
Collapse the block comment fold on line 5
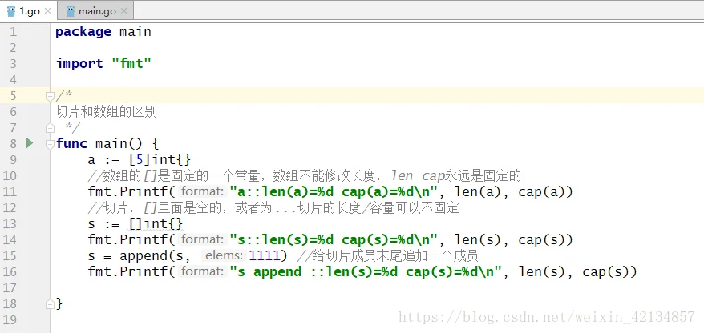50,95
